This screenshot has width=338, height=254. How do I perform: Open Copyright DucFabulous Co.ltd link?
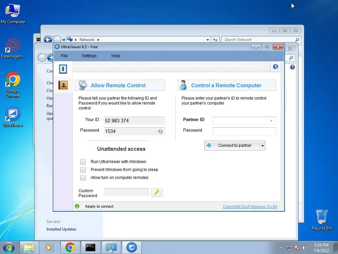250,206
